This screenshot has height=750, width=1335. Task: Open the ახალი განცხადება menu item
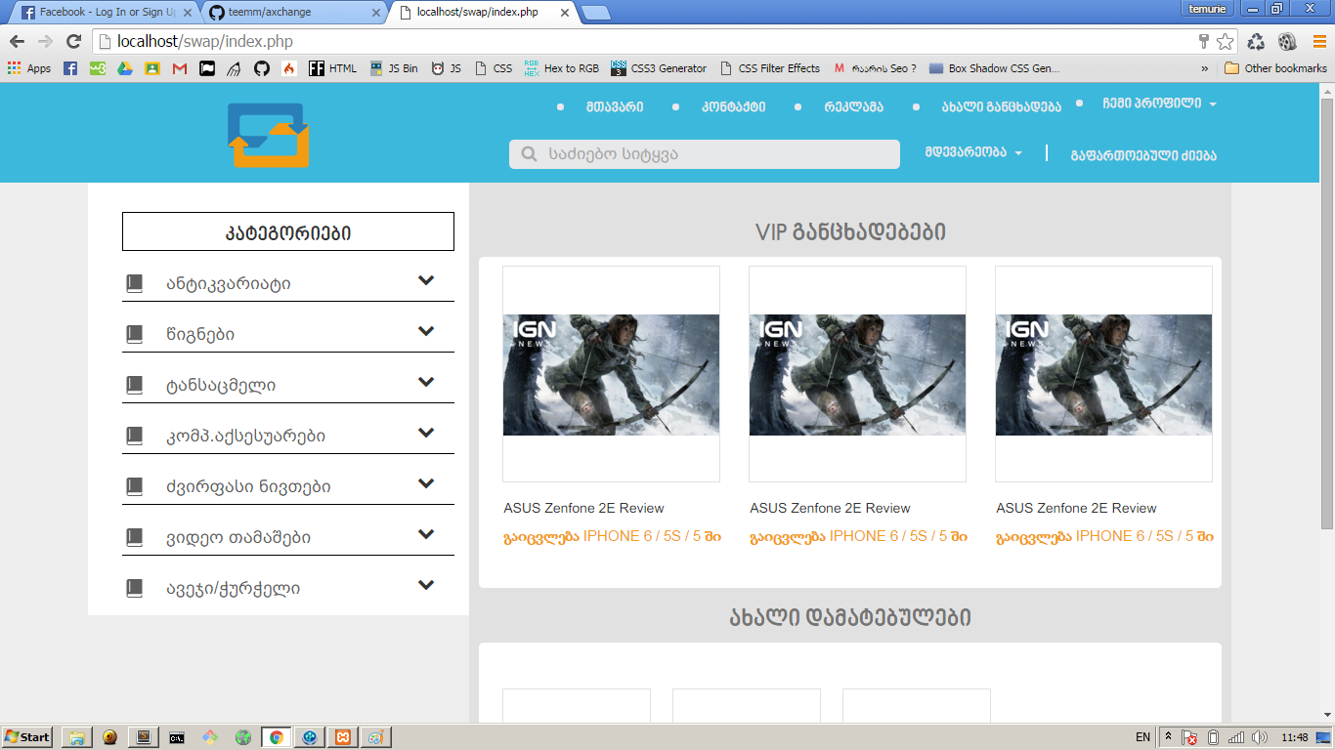1001,106
